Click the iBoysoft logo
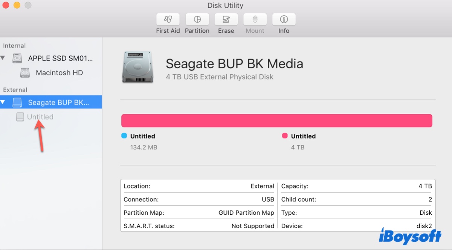The width and height of the screenshot is (452, 250). [410, 237]
